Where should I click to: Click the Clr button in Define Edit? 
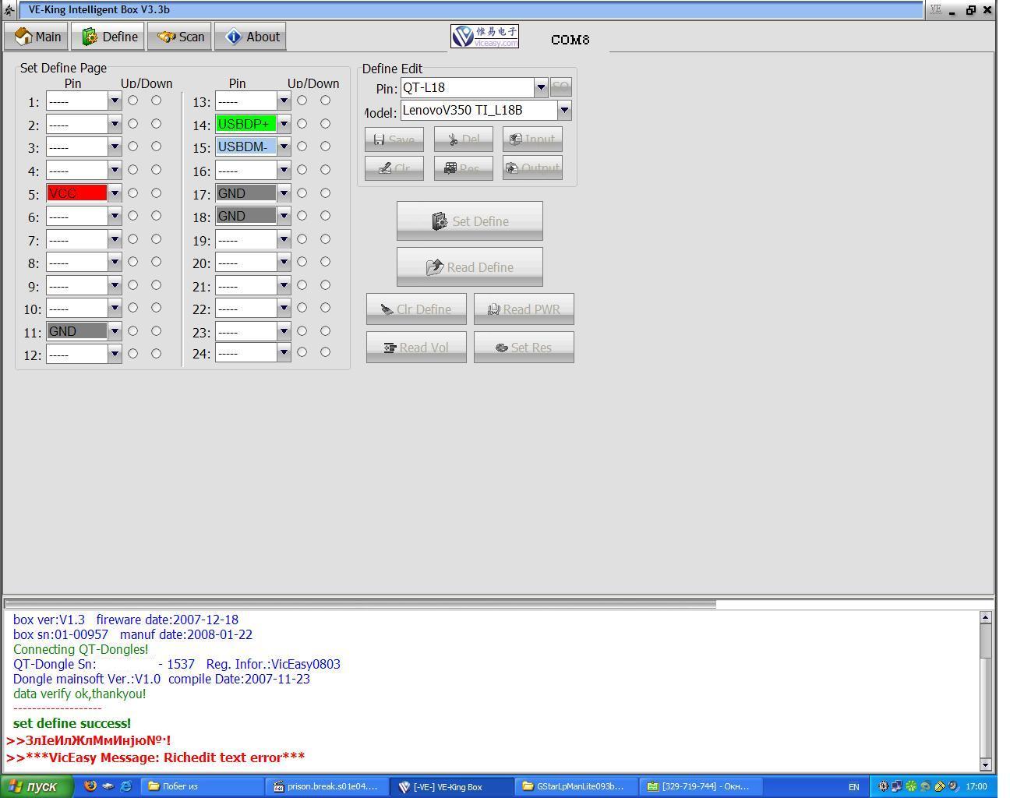pyautogui.click(x=394, y=168)
